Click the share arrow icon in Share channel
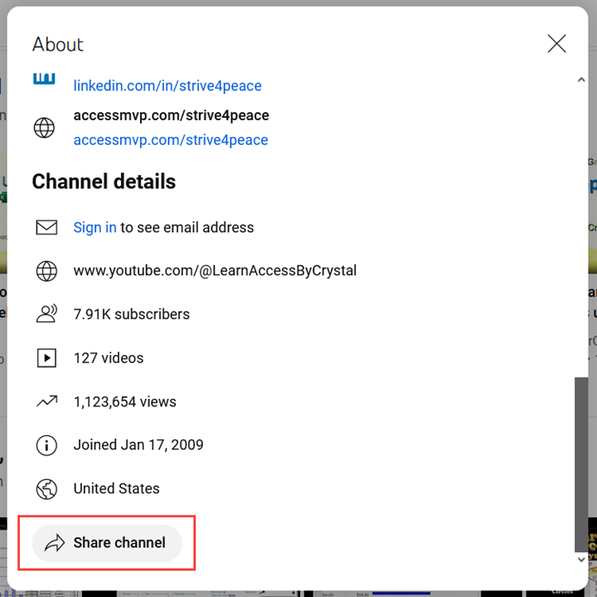 pyautogui.click(x=55, y=543)
